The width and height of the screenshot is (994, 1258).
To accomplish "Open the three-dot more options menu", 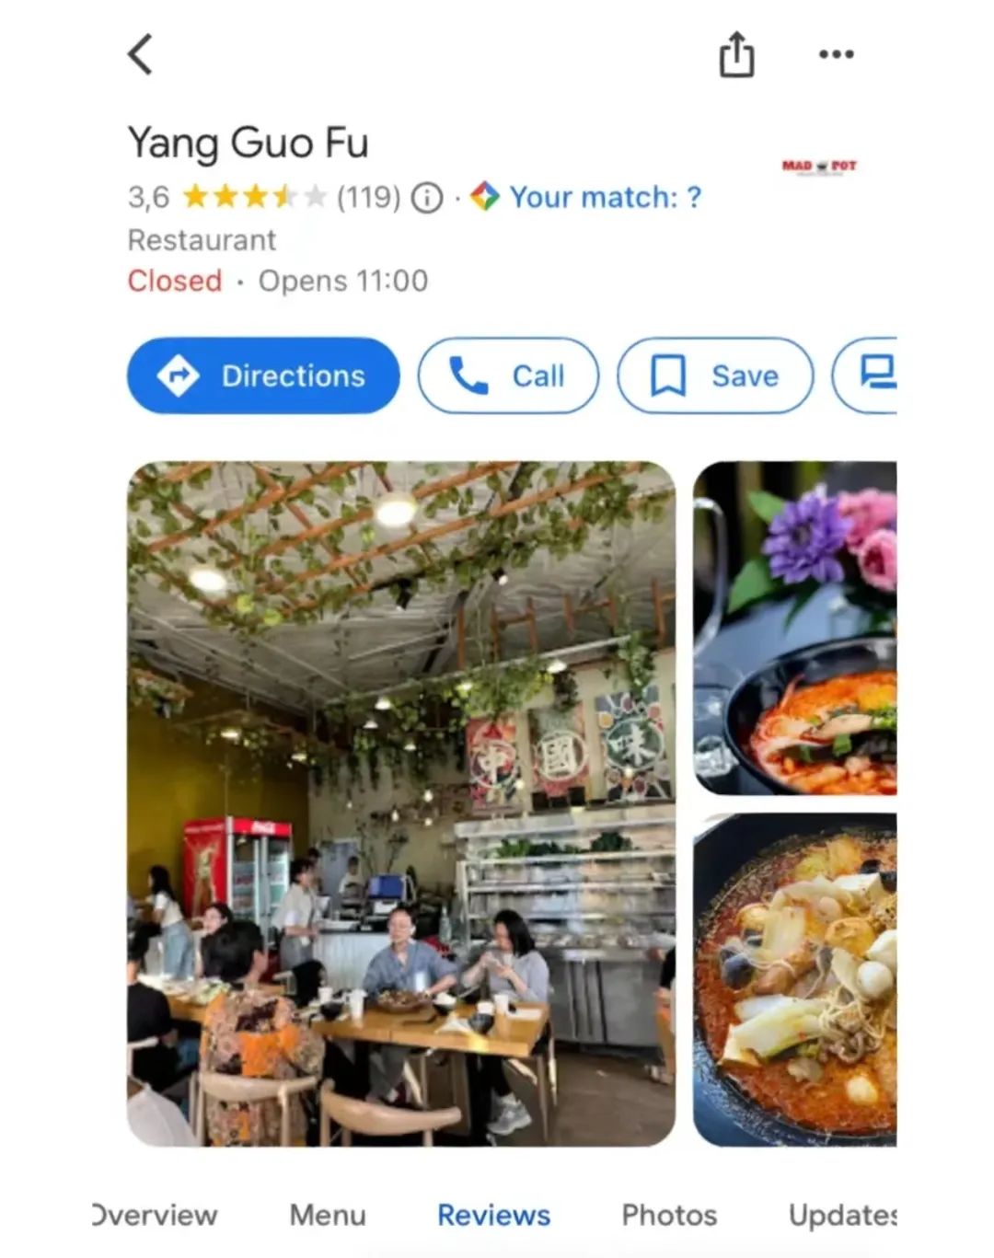I will point(837,54).
